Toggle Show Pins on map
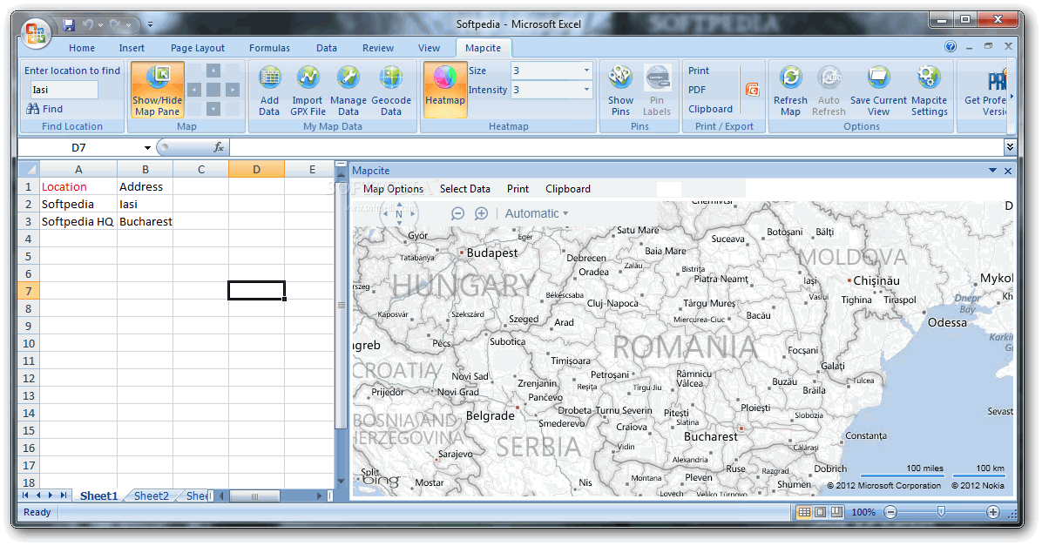 [x=620, y=91]
